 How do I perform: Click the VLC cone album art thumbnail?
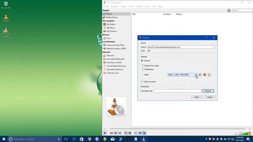(x=116, y=107)
